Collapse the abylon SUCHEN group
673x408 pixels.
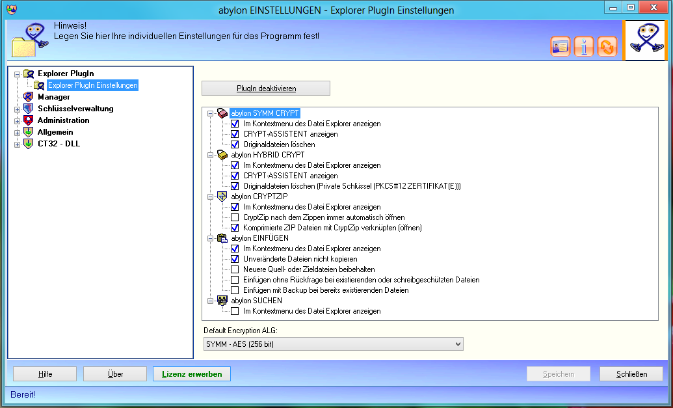click(210, 301)
